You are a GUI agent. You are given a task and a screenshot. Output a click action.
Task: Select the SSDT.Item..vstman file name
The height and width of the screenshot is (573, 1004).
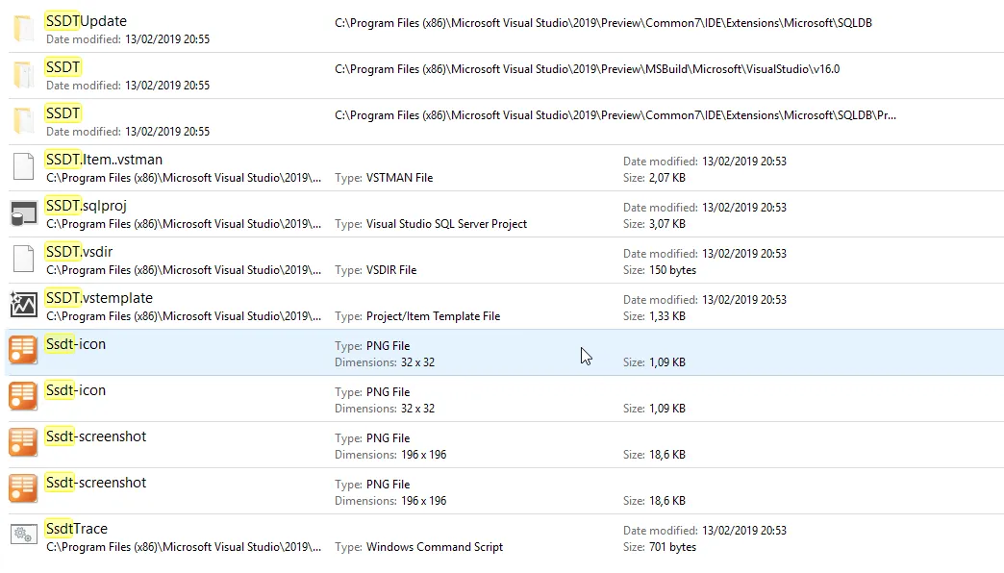(104, 160)
